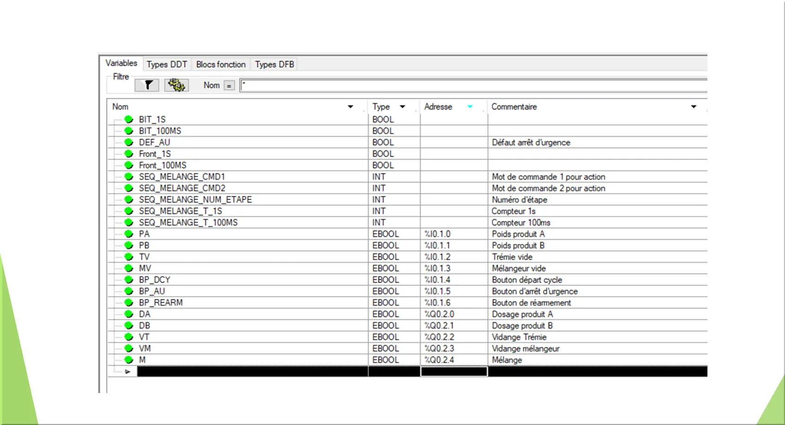Click the INT type of SEQ_MELANGE_CMD1

pos(379,177)
